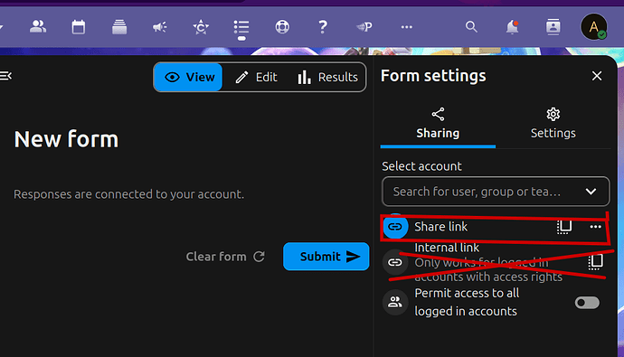Click the Internal link label

tap(447, 248)
